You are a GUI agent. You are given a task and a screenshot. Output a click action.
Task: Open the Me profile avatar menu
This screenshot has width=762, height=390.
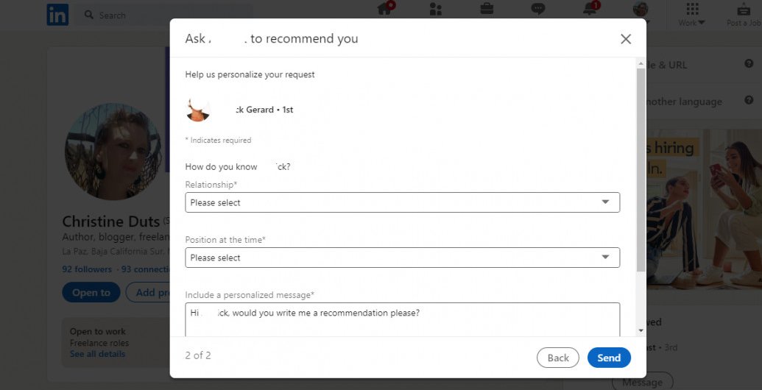(x=641, y=9)
